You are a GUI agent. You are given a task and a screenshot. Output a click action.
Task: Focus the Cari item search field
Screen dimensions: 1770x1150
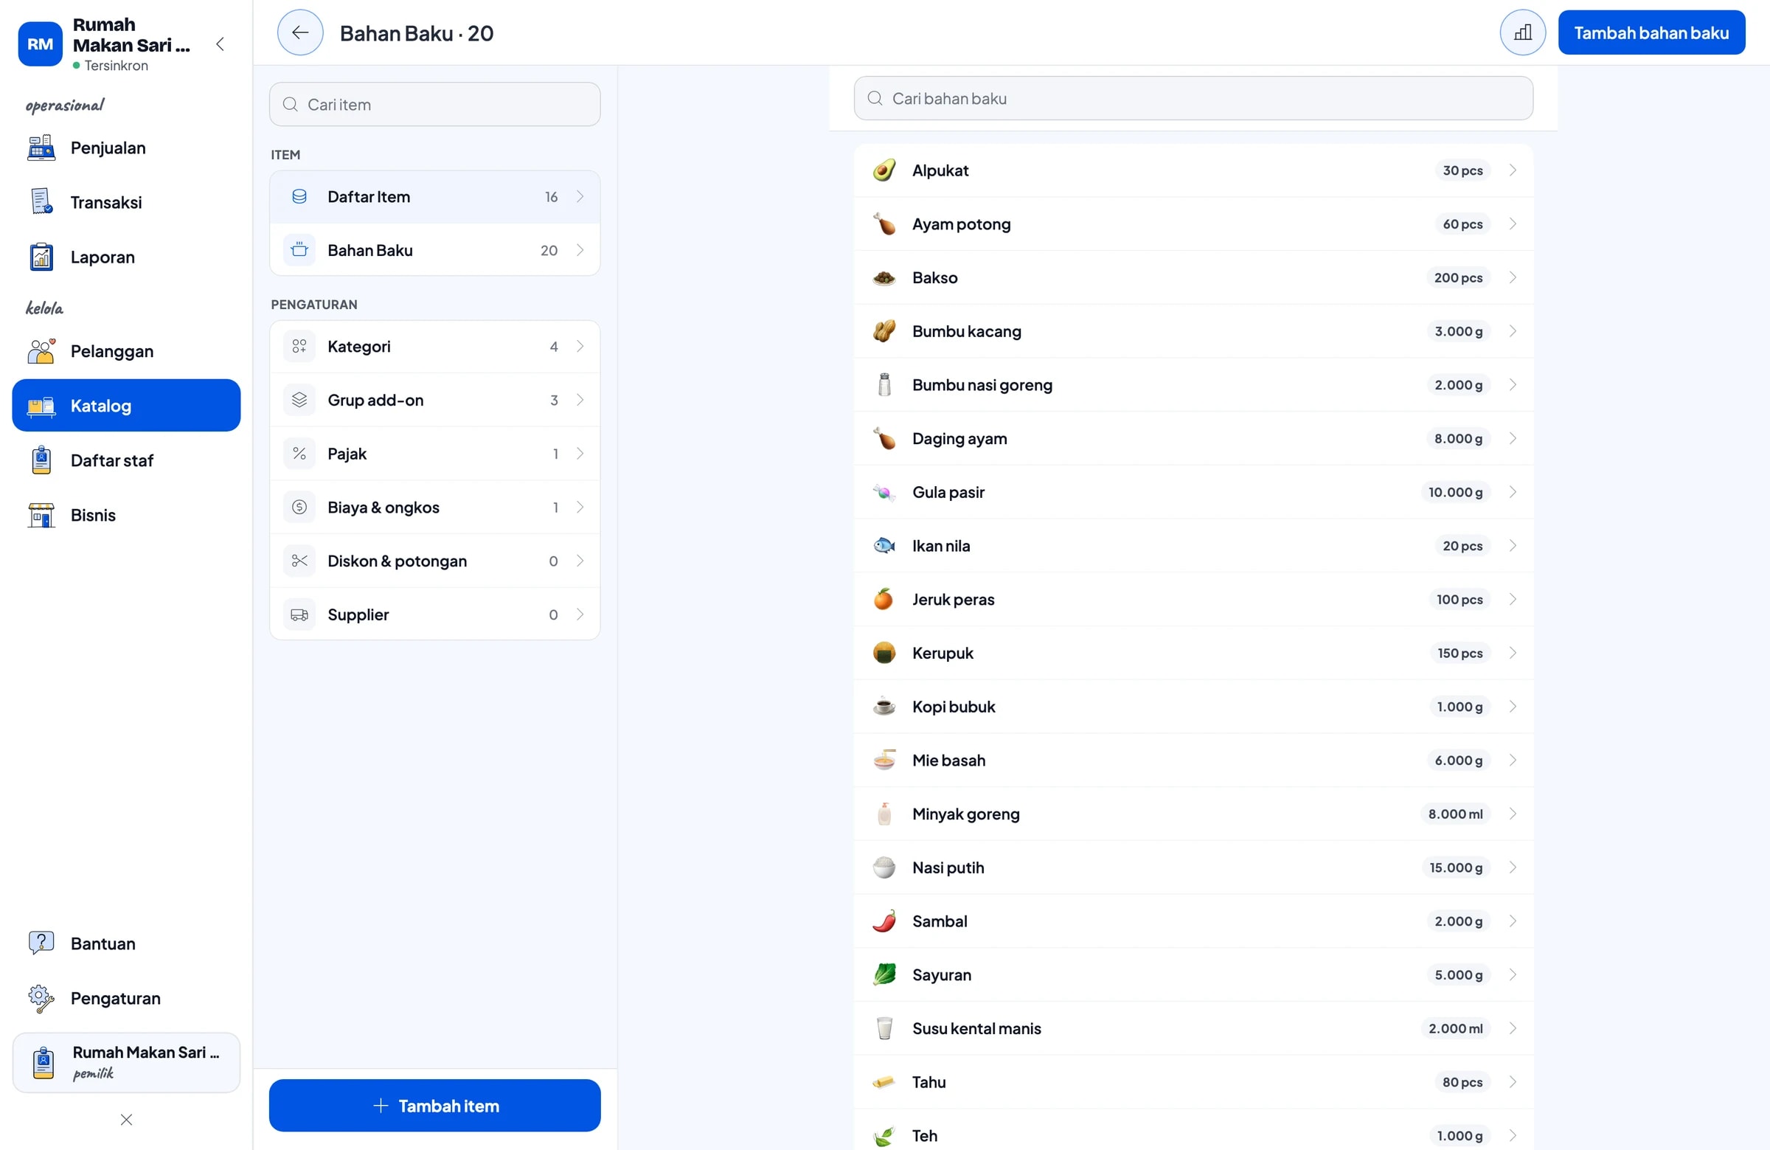(435, 104)
